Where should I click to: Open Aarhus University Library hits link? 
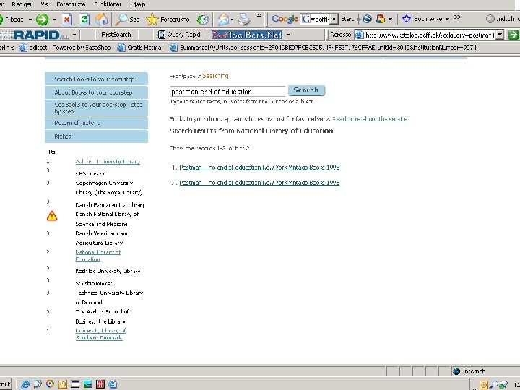(x=108, y=162)
